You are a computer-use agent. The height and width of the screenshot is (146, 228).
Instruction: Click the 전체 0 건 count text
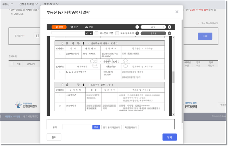(13, 56)
